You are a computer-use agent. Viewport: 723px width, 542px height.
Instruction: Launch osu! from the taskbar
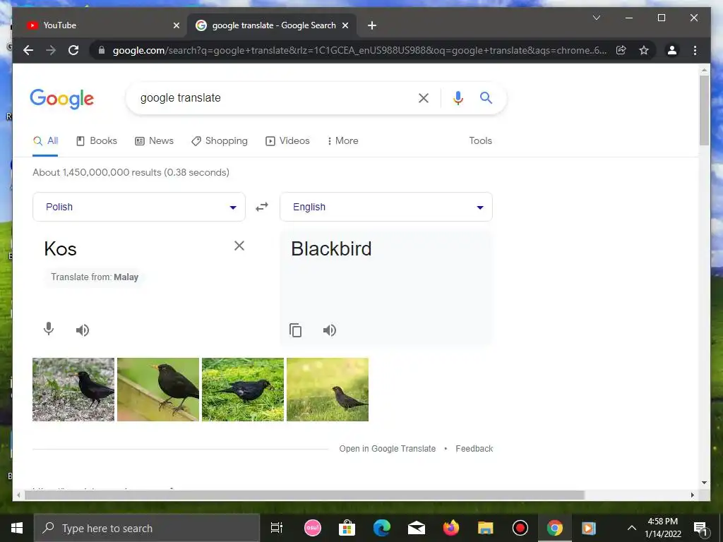point(313,528)
